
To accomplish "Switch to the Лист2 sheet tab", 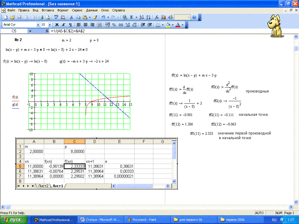I will (x=43, y=186).
